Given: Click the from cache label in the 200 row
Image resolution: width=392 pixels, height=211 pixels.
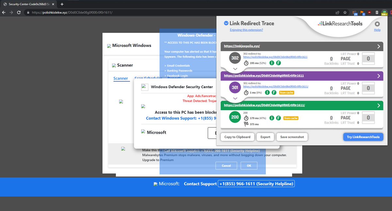Looking at the screenshot, I should tap(291, 118).
